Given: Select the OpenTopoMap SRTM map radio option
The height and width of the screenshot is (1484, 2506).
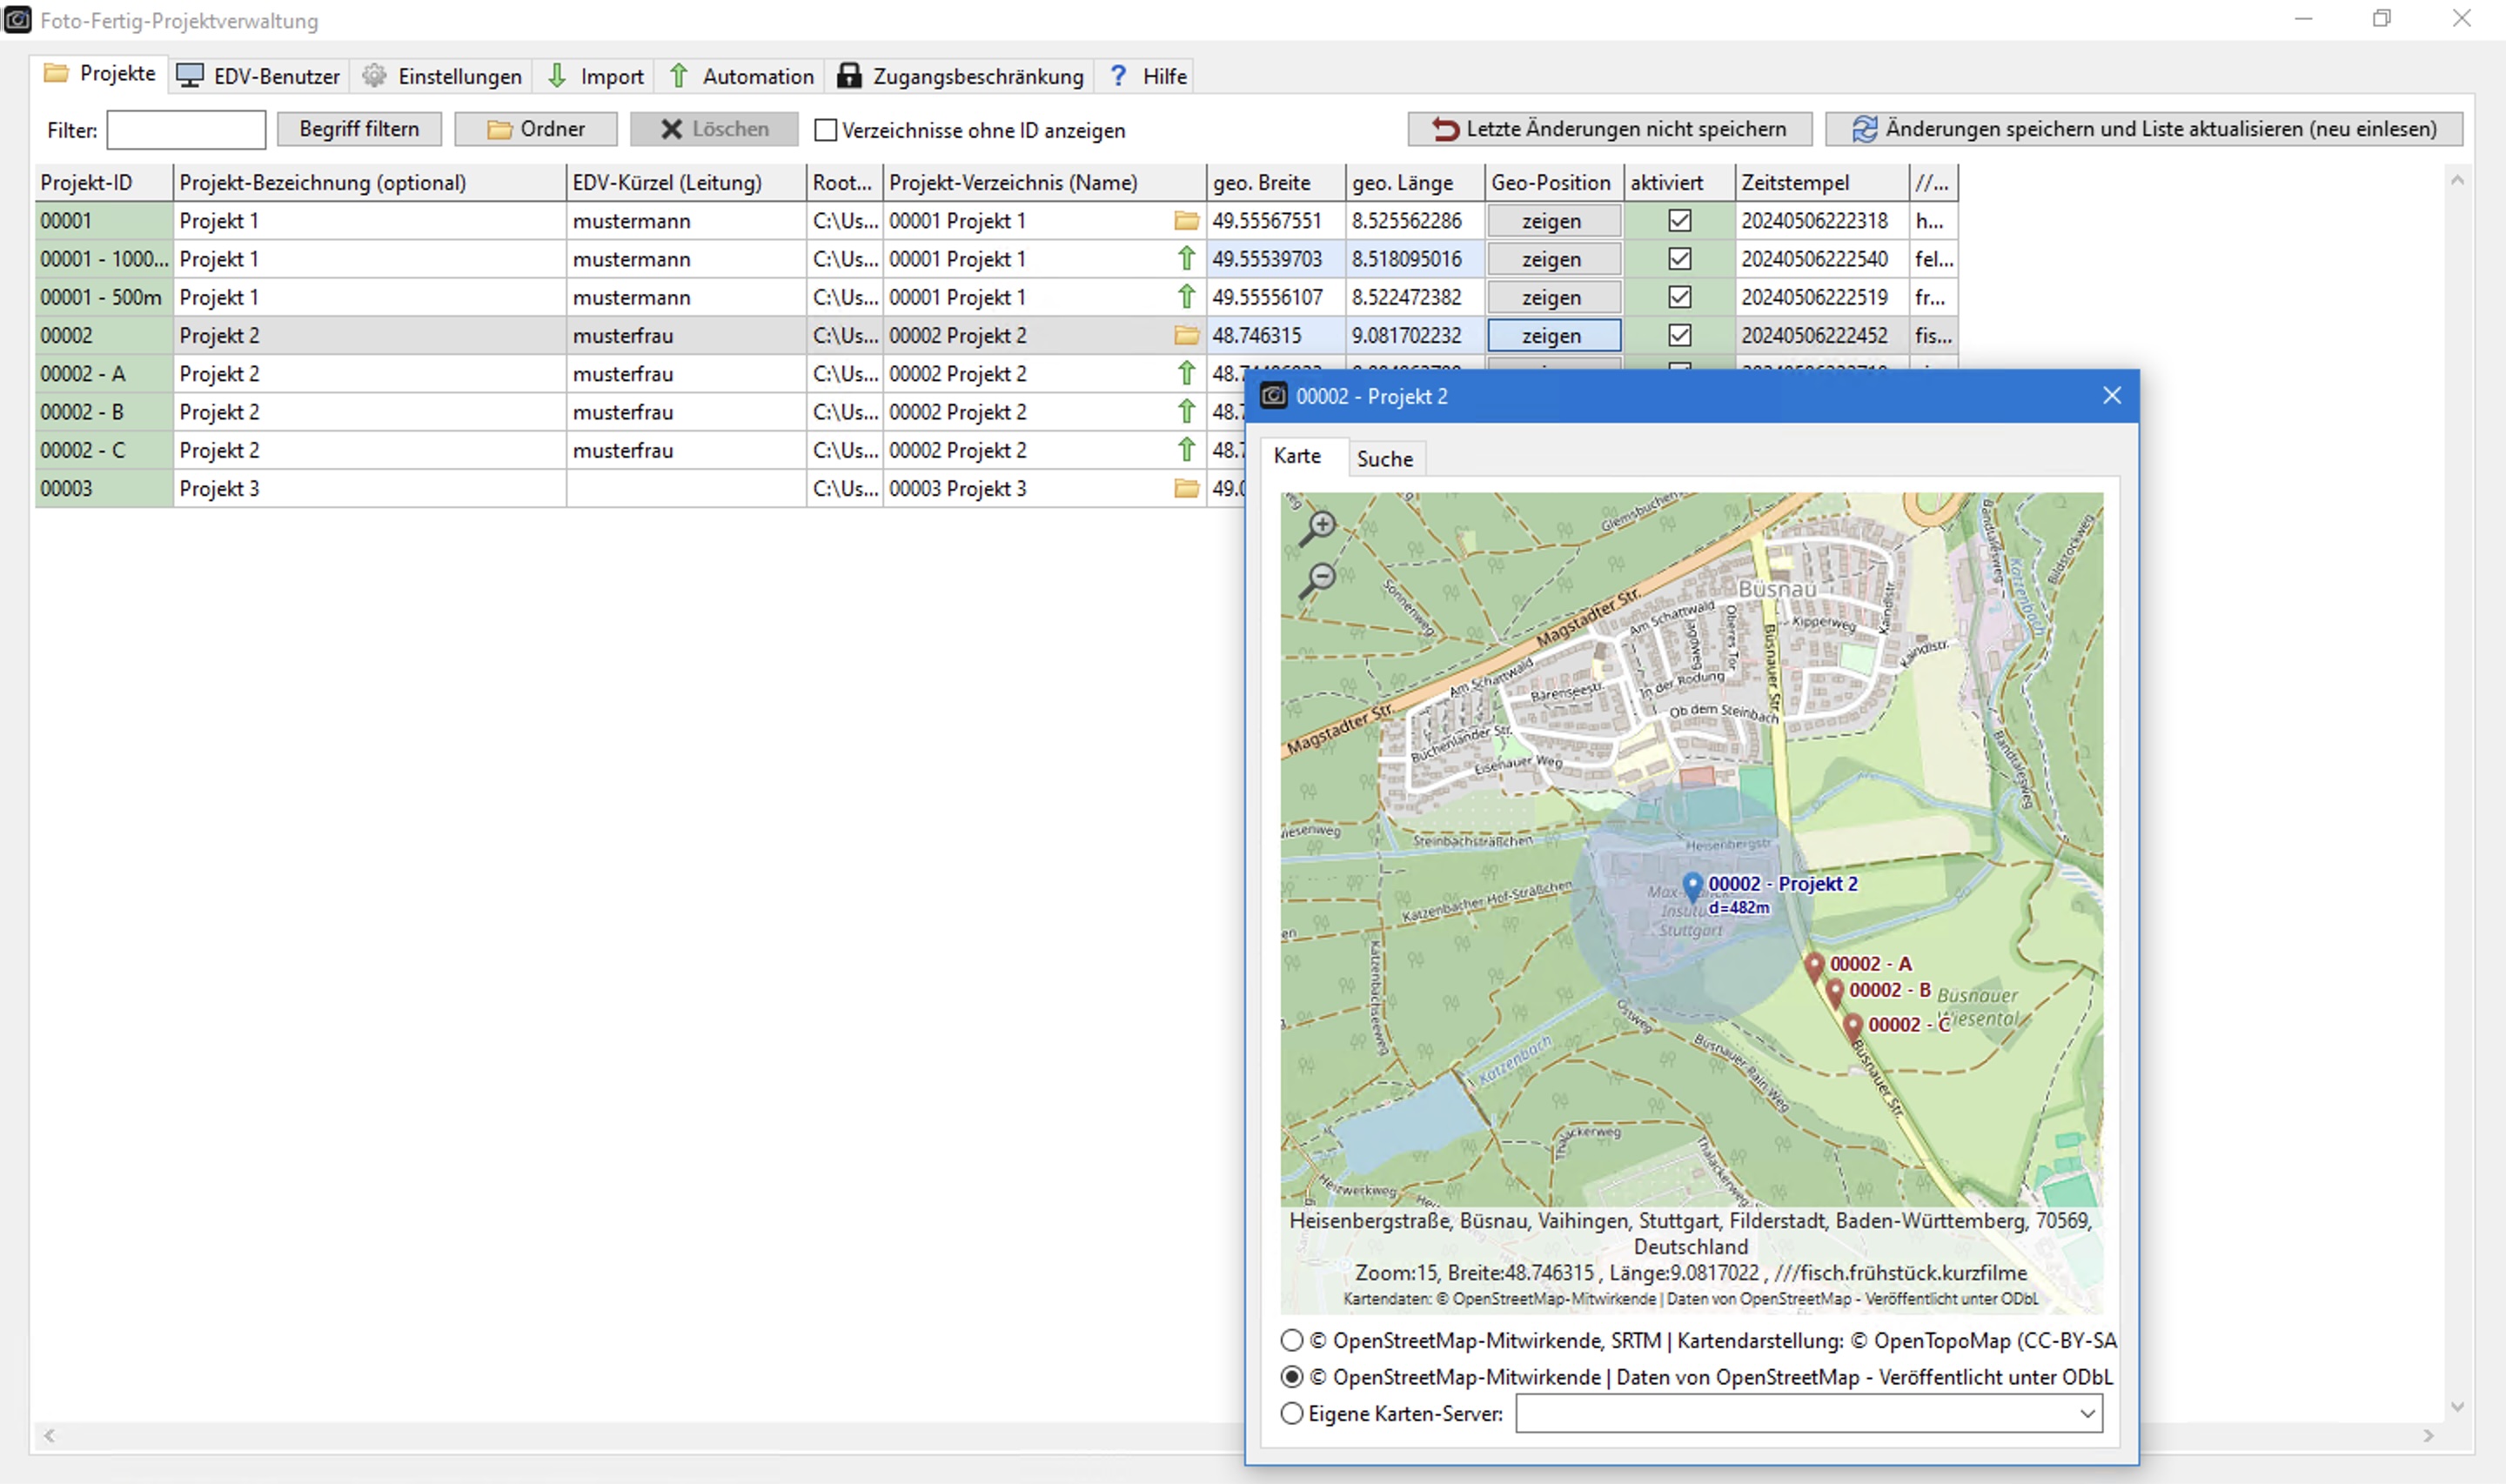Looking at the screenshot, I should 1292,1340.
